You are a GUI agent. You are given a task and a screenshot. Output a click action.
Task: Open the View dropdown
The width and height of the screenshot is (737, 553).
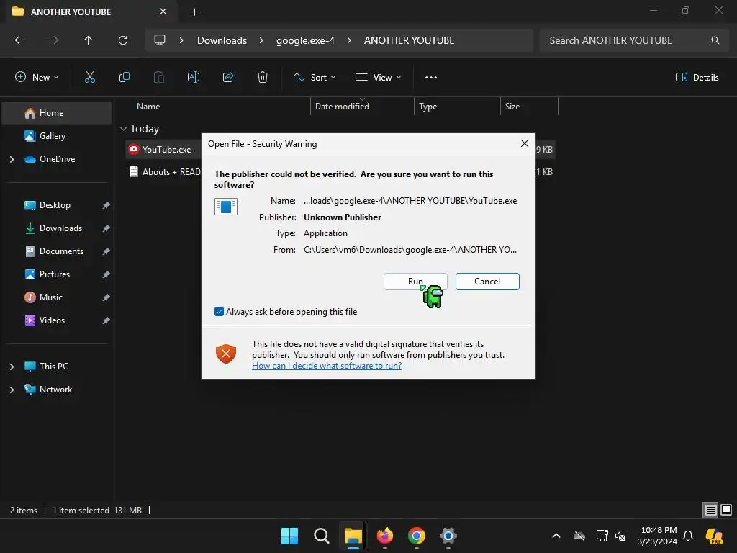tap(379, 78)
